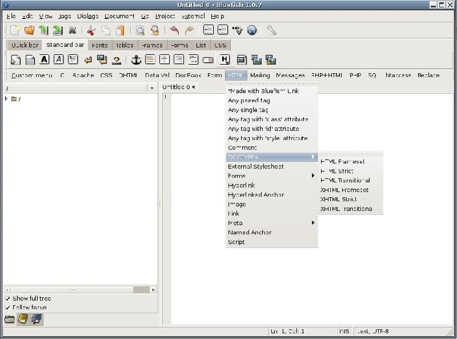Click the Italic tag icon

click(58, 59)
